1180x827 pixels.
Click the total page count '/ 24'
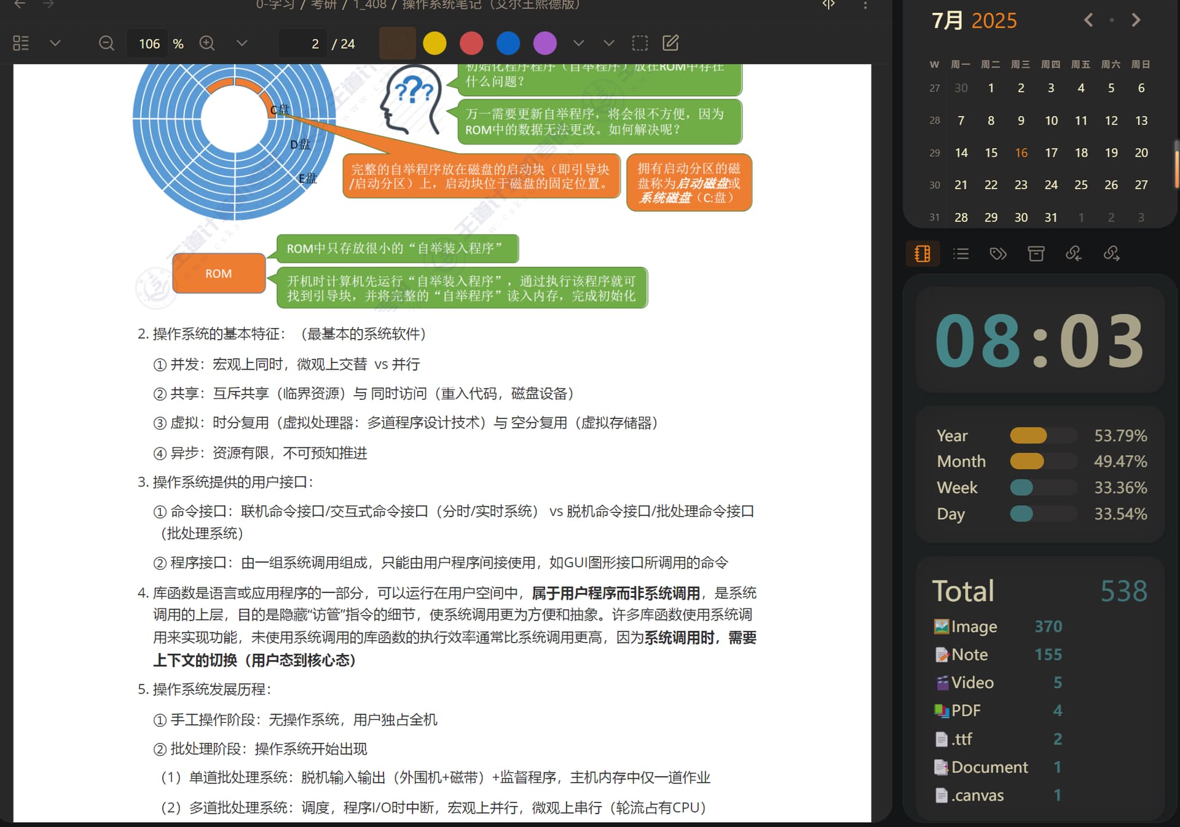[x=344, y=44]
